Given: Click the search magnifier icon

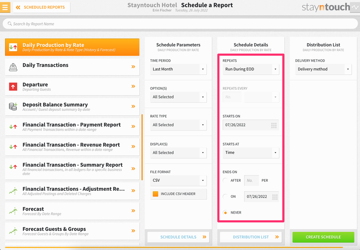Looking at the screenshot, I should 10,23.
